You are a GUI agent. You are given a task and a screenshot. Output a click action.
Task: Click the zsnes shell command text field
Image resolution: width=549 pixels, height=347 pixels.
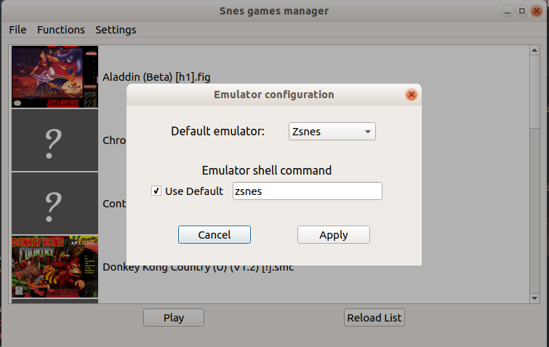tap(308, 191)
